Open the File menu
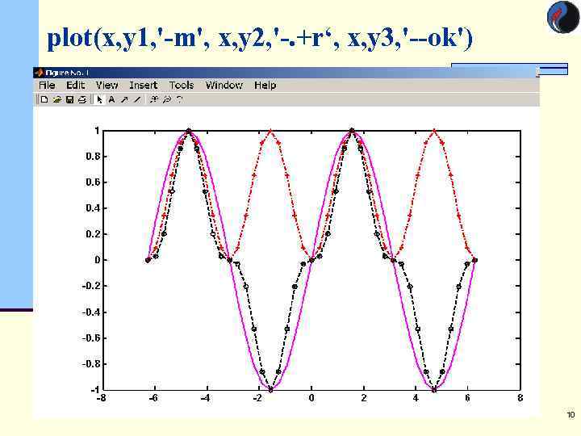This screenshot has width=581, height=436. (x=47, y=86)
